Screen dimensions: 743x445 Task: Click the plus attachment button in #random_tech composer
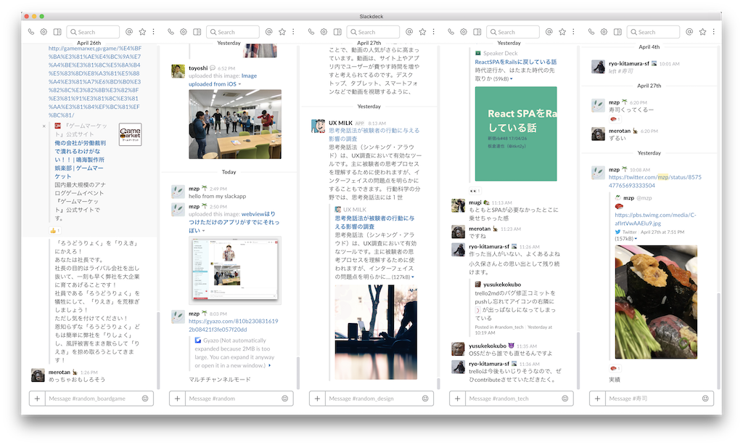click(x=457, y=399)
